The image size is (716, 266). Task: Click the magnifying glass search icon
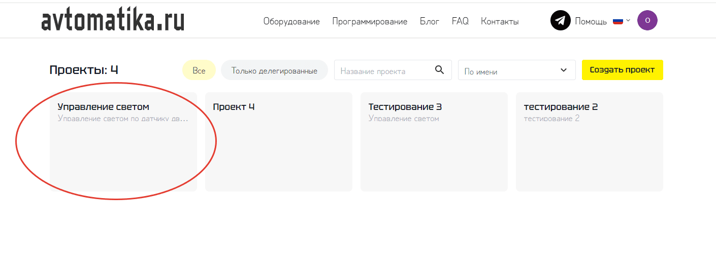pos(440,70)
